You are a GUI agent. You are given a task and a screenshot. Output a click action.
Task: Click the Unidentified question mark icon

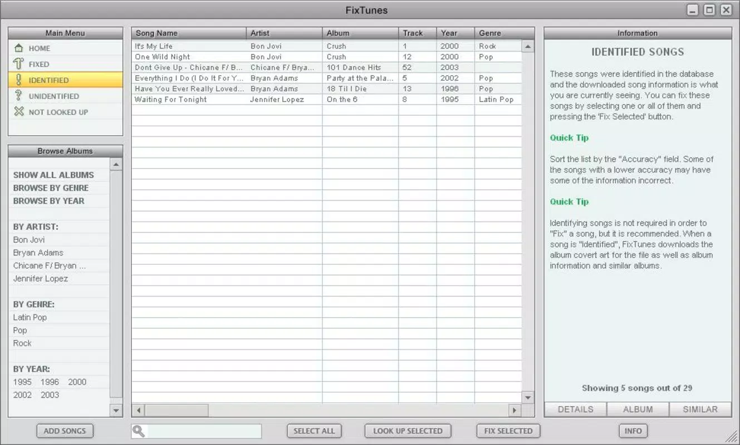[19, 96]
